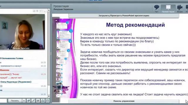Click the text size T icon above video

coord(41,11)
